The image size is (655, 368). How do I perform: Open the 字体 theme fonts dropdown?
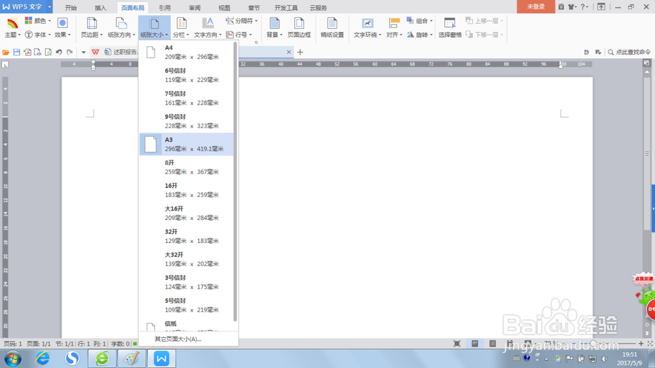click(x=37, y=35)
